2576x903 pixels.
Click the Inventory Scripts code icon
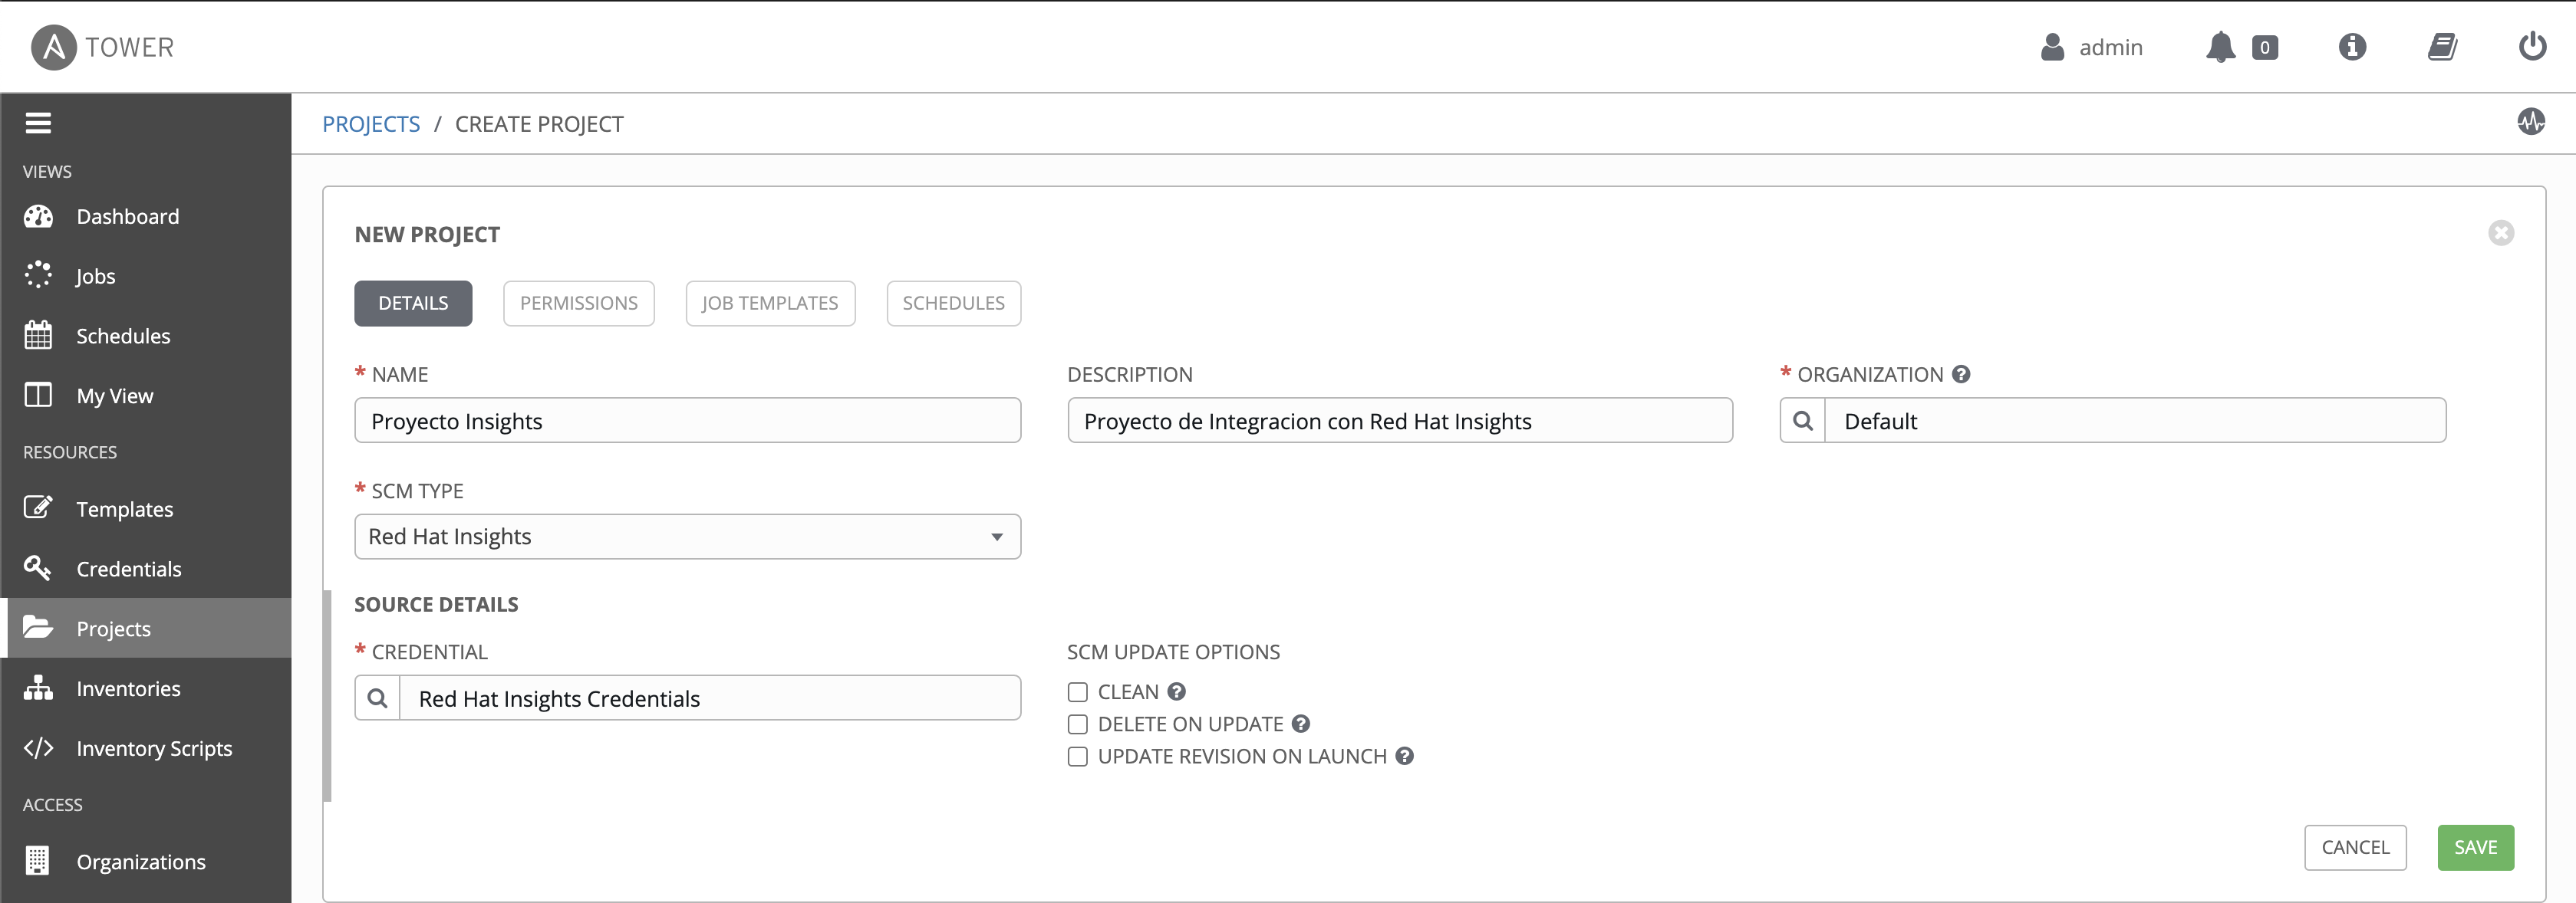(x=38, y=747)
